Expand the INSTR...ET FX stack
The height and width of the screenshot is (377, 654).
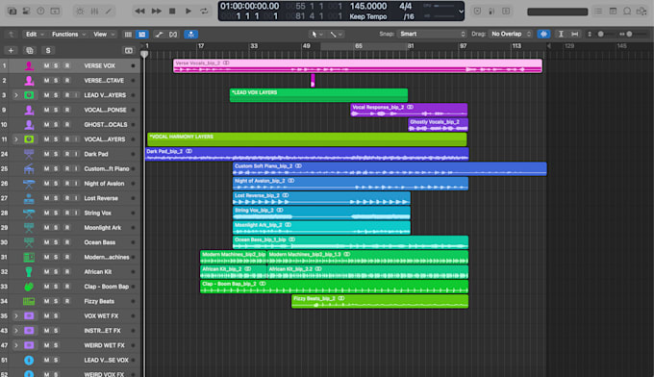point(15,331)
